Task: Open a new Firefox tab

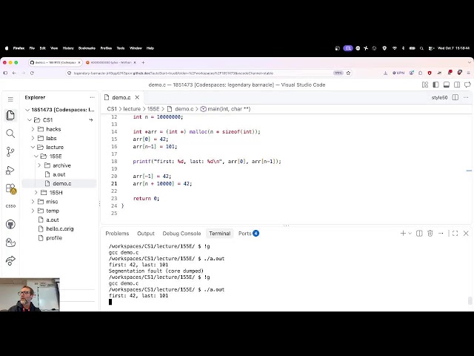Action: pyautogui.click(x=143, y=62)
